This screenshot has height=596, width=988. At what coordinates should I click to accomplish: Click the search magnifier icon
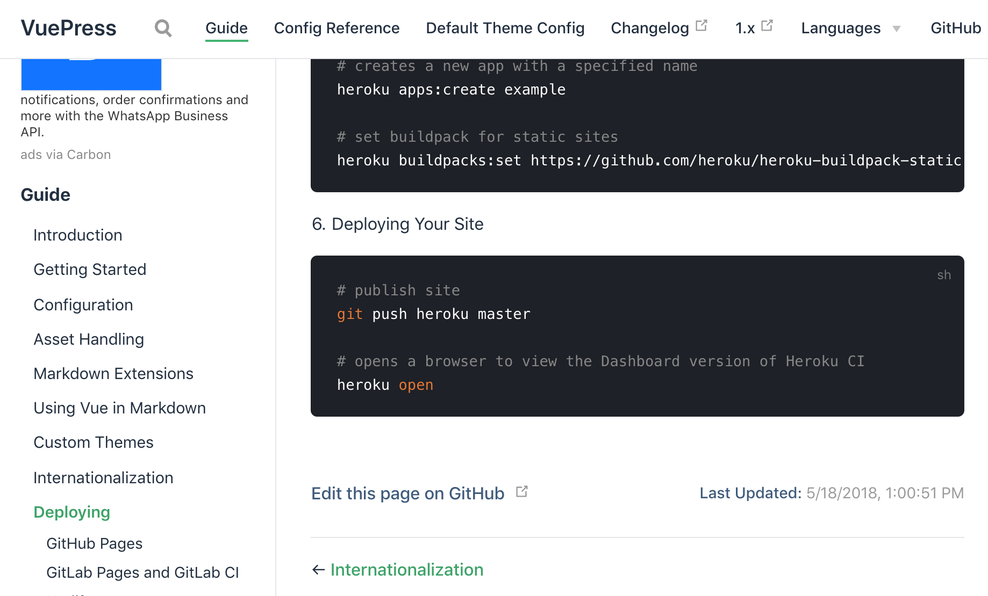(x=163, y=28)
